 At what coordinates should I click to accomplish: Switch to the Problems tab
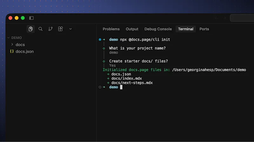(x=111, y=29)
